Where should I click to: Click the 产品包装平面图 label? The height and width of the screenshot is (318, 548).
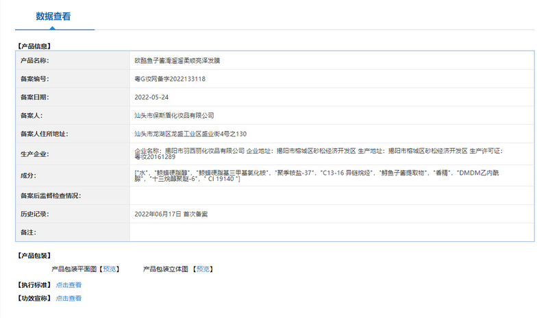pyautogui.click(x=74, y=269)
